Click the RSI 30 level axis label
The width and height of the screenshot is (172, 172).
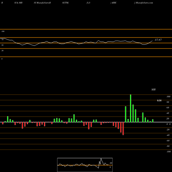pos(2,51)
